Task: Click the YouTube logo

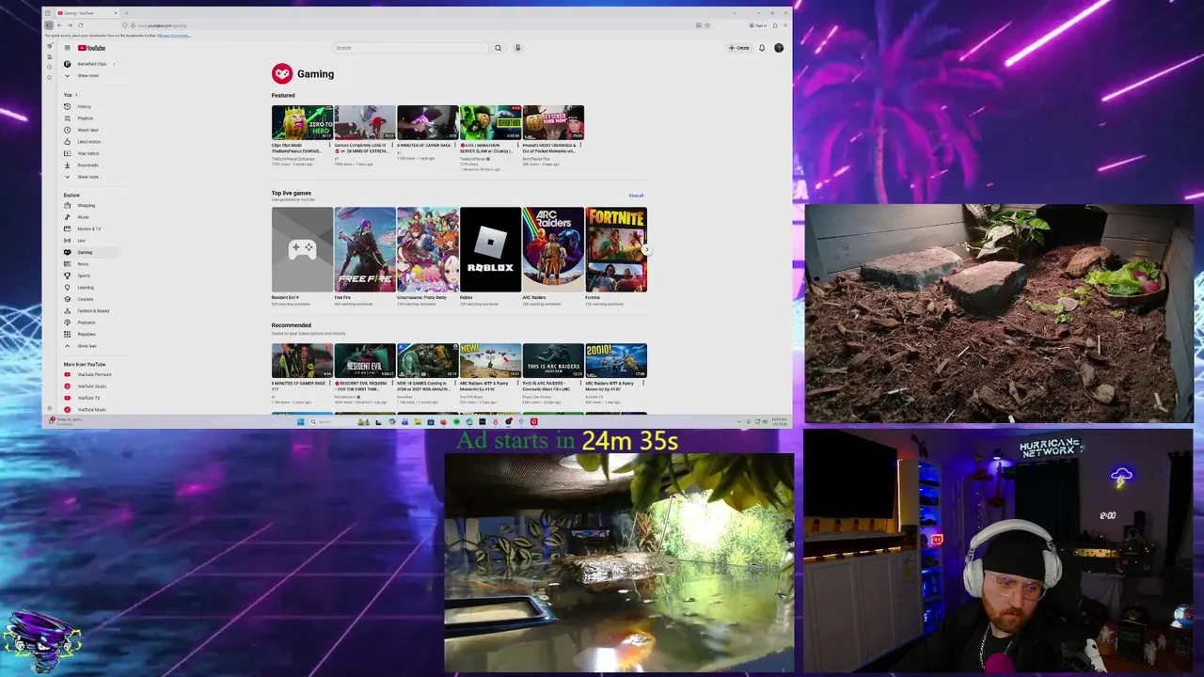Action: pos(91,48)
